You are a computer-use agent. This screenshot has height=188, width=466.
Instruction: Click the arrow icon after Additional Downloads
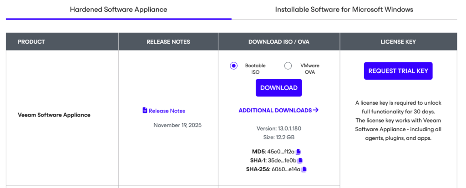point(316,110)
